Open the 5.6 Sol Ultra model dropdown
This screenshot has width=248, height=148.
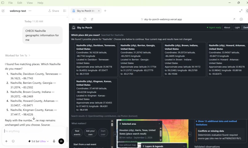(38, 141)
